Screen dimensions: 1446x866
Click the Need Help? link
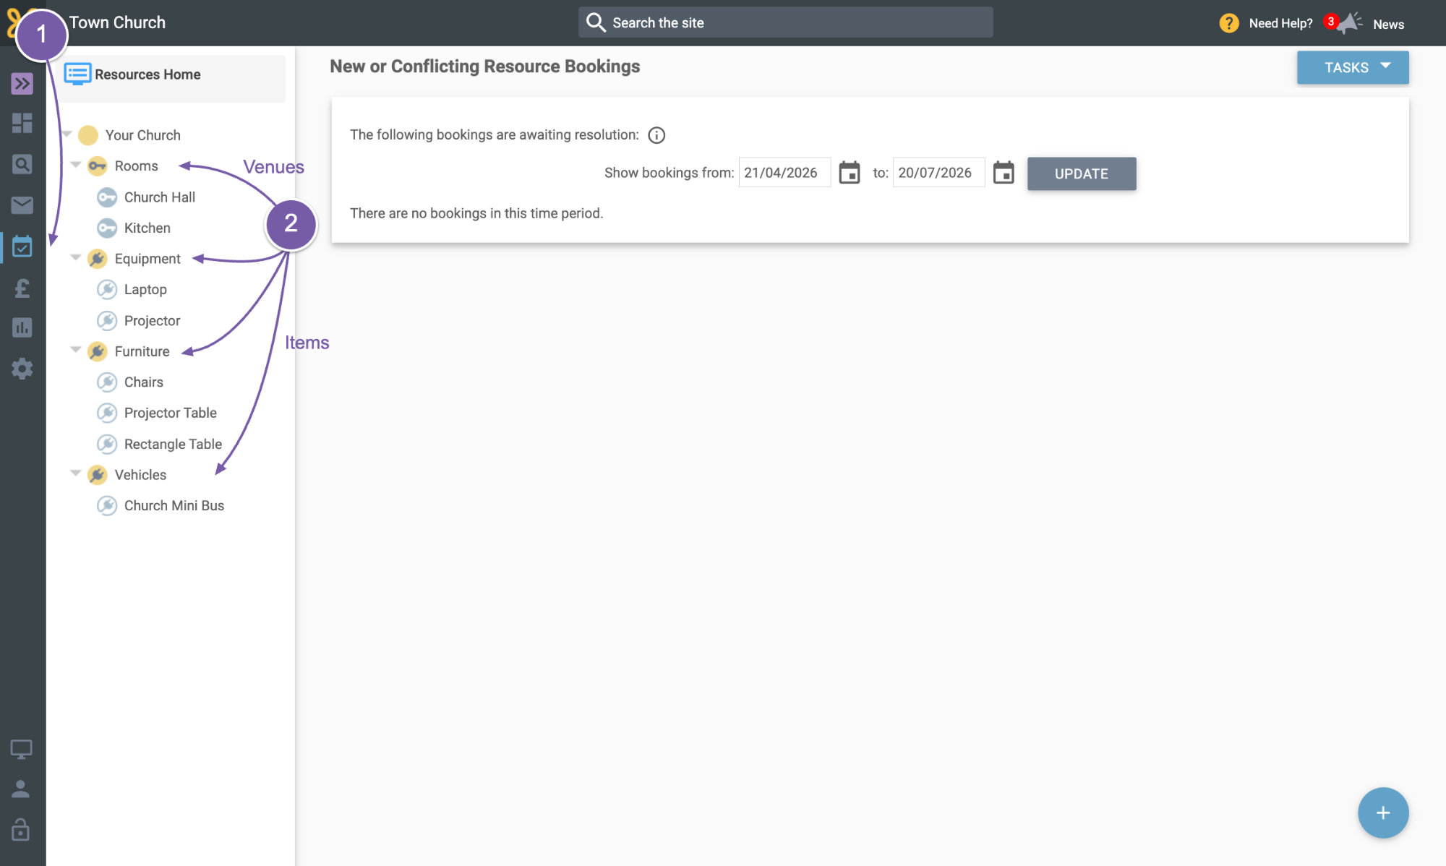[x=1280, y=23]
